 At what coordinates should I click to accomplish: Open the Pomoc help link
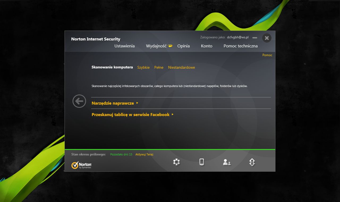pyautogui.click(x=267, y=55)
